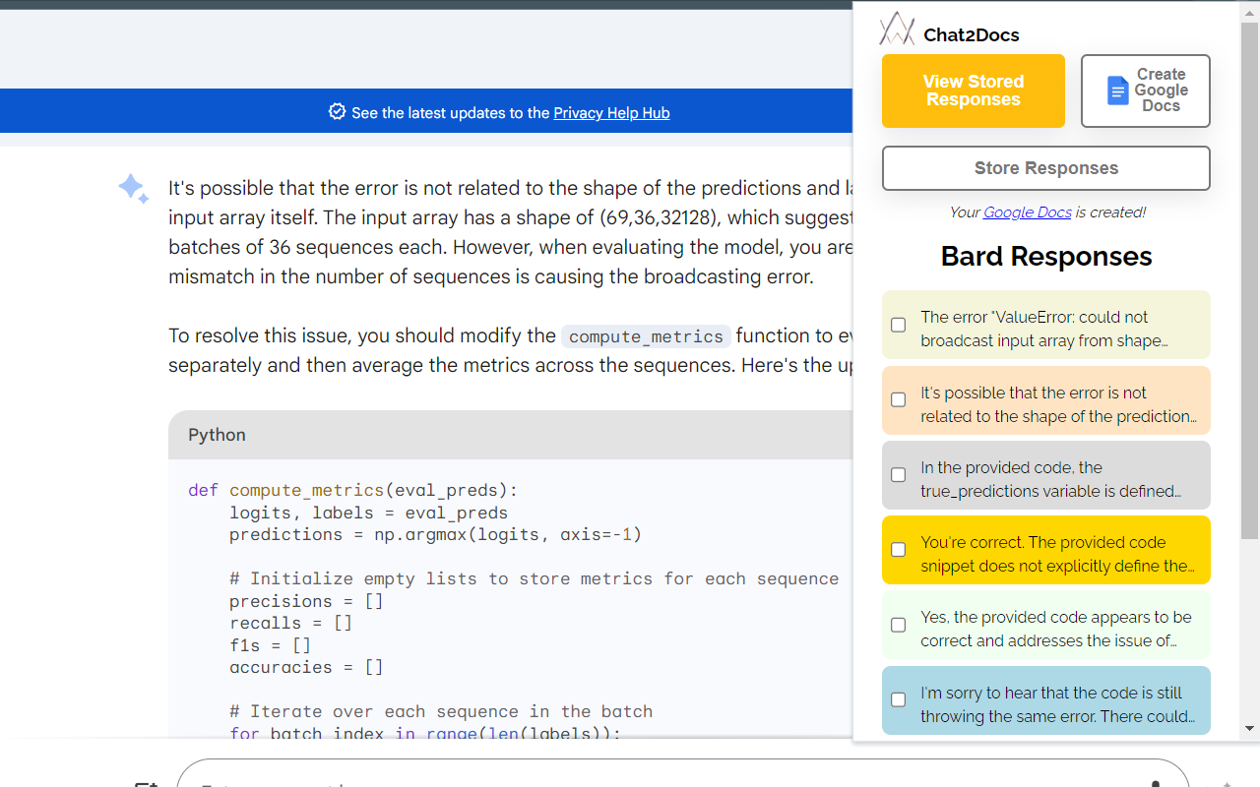
Task: Click the Create Google Docs button label
Action: pos(1161,91)
